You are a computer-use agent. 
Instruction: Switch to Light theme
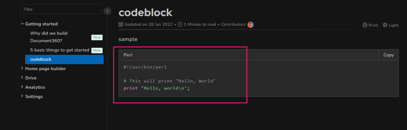pyautogui.click(x=391, y=25)
